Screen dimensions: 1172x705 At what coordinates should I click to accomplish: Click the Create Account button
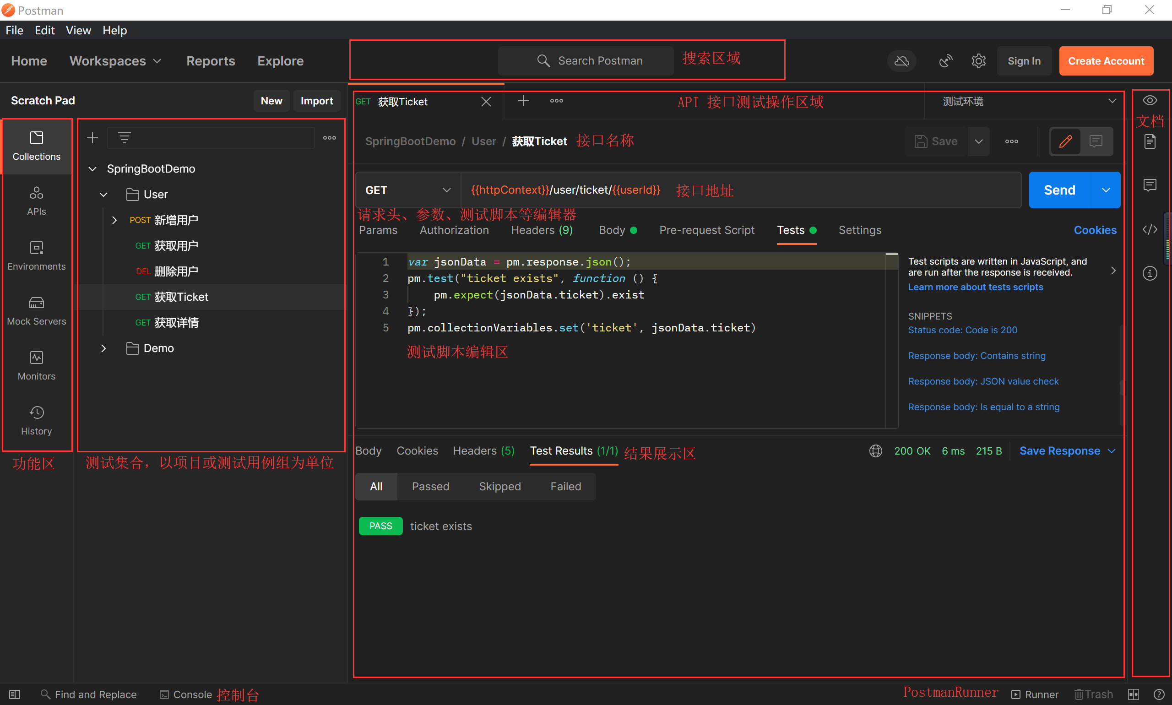1106,61
